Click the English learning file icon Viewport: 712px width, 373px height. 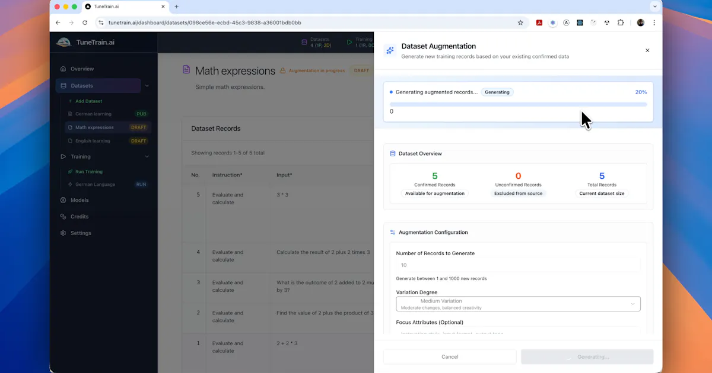[71, 141]
